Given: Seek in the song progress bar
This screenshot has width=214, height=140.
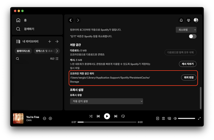Looking at the screenshot, I should (107, 122).
